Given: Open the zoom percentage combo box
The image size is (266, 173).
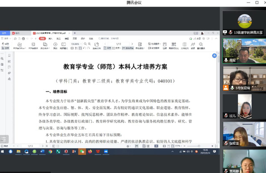Looking at the screenshot, I should (76, 44).
